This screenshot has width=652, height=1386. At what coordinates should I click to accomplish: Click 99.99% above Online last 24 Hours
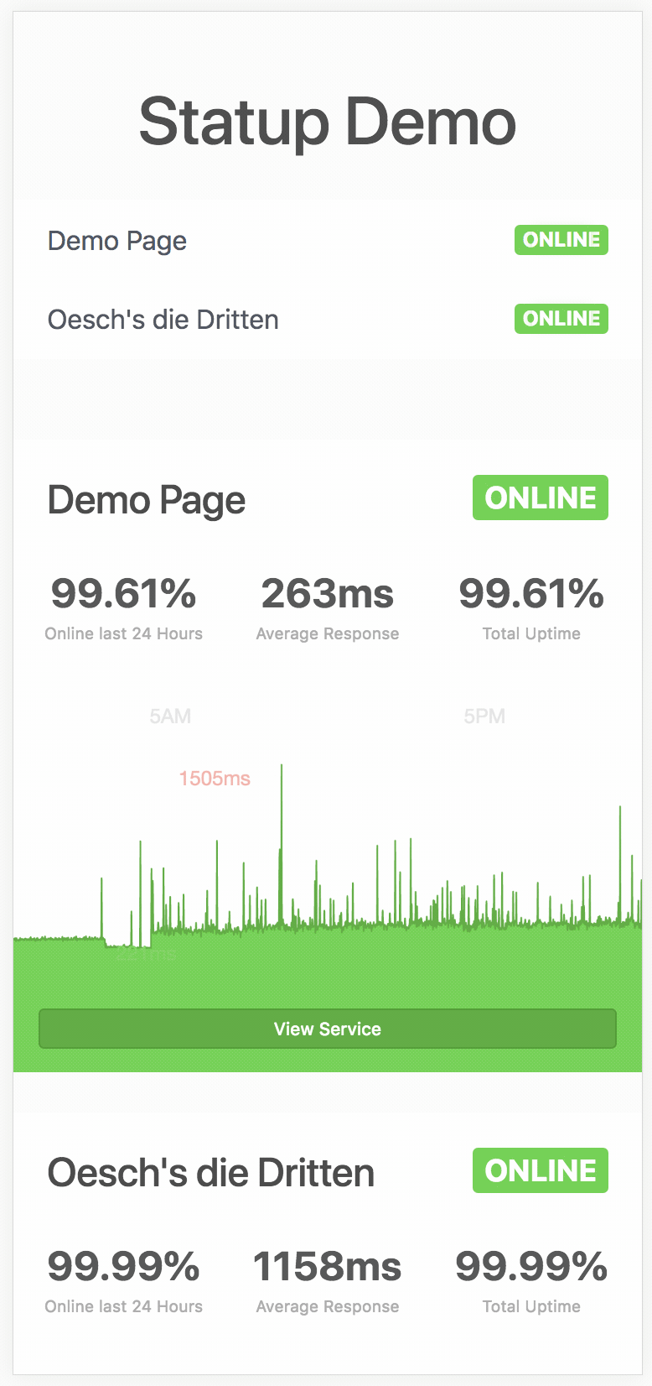[124, 1267]
